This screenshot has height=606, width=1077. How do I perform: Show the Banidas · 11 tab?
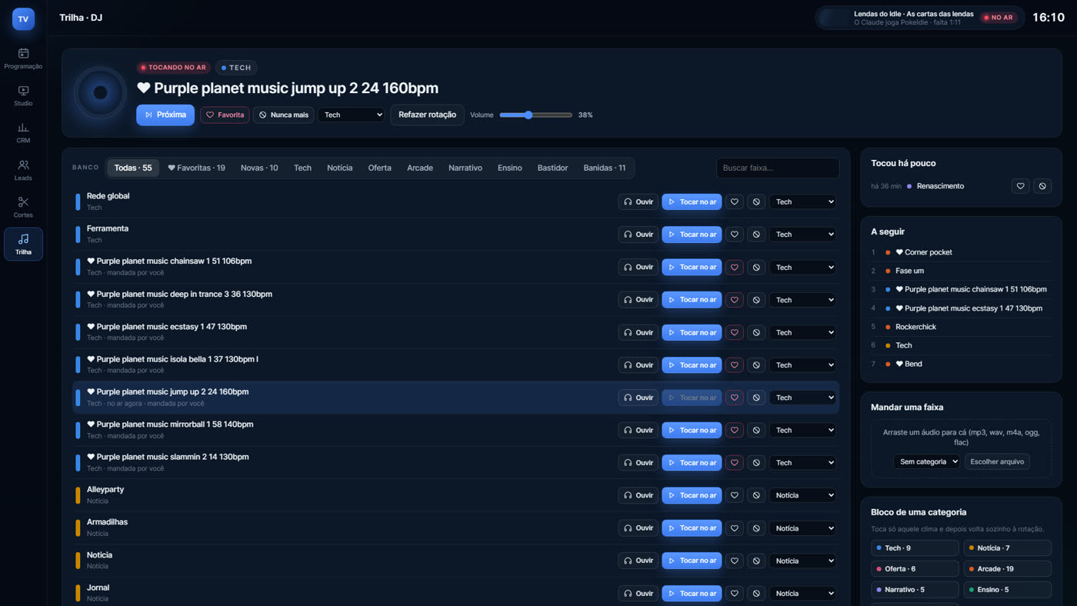[605, 168]
